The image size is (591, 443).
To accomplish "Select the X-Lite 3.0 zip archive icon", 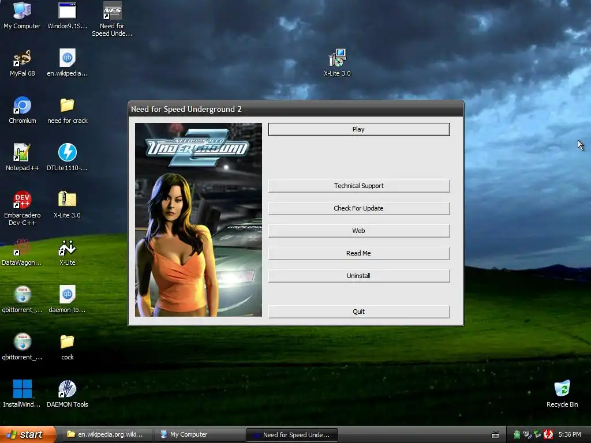I will [x=67, y=205].
